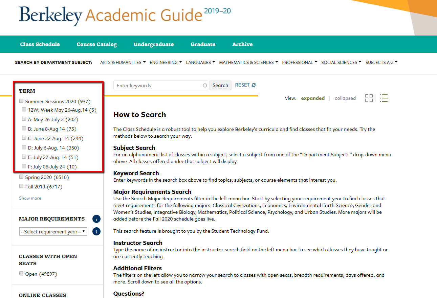
Task: Select expanded view option
Action: (x=313, y=98)
